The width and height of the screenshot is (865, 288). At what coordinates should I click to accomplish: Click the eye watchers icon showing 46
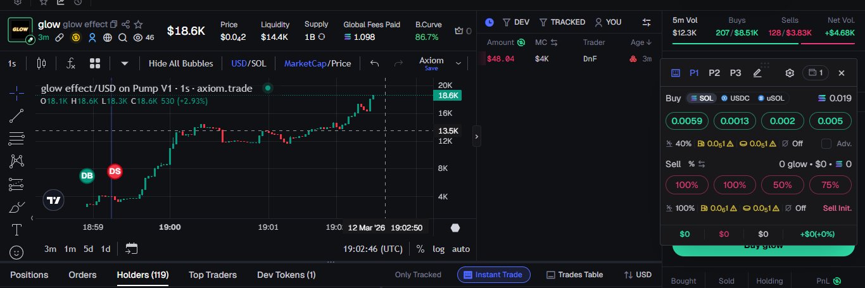coord(137,37)
